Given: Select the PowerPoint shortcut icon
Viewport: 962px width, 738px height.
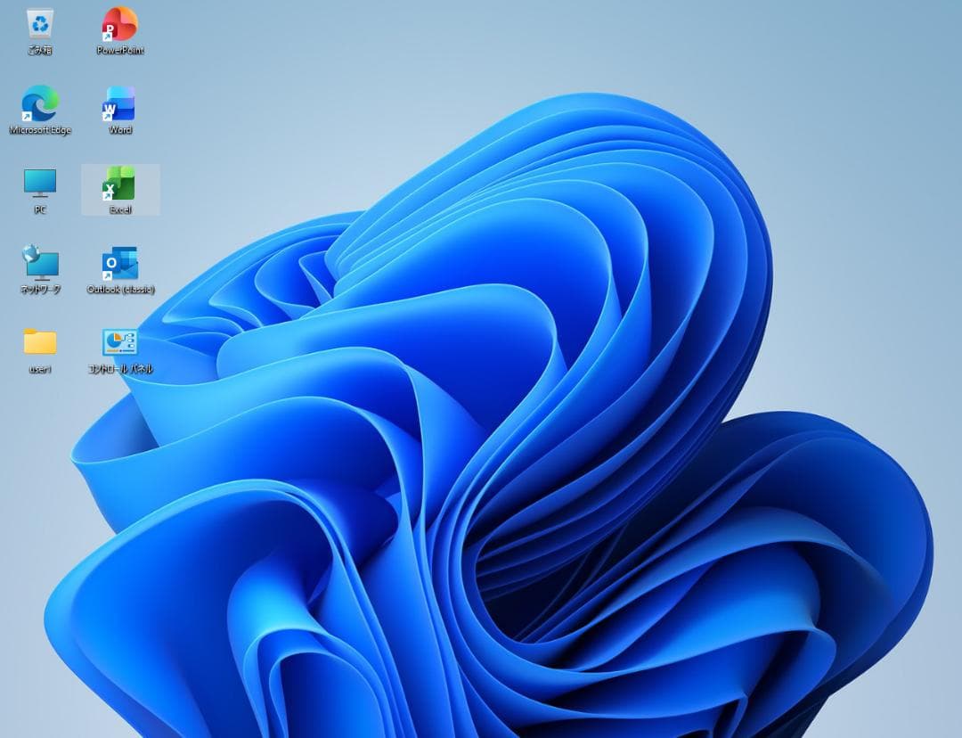Looking at the screenshot, I should [119, 24].
